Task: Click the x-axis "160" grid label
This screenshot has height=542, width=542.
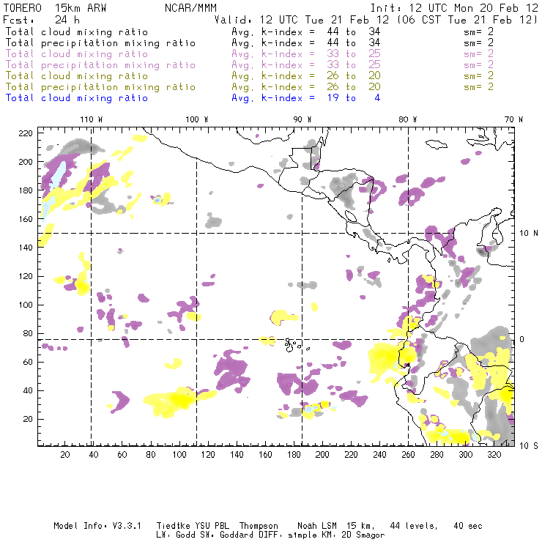Action: (x=265, y=455)
